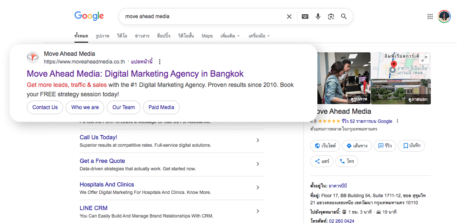
Task: Expand the เพิ่มเติม dropdown menu
Action: click(x=230, y=36)
